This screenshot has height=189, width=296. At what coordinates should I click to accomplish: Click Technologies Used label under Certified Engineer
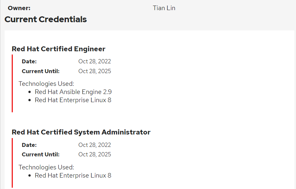(46, 84)
